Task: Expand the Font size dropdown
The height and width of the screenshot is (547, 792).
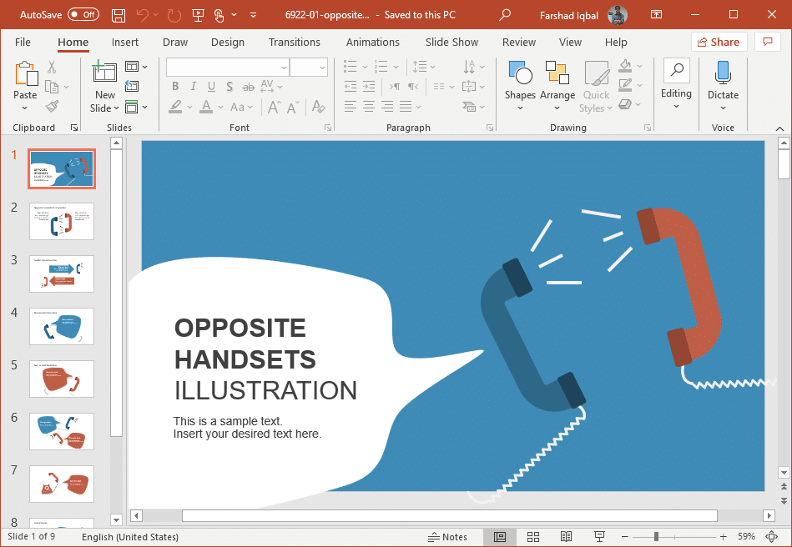Action: coord(320,68)
